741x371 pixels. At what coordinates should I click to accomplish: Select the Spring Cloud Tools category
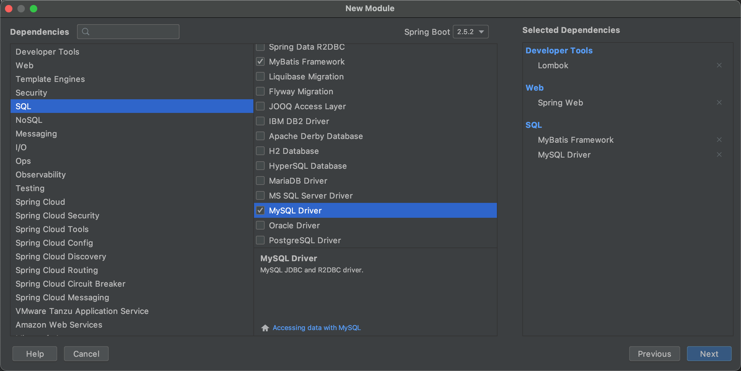tap(132, 229)
